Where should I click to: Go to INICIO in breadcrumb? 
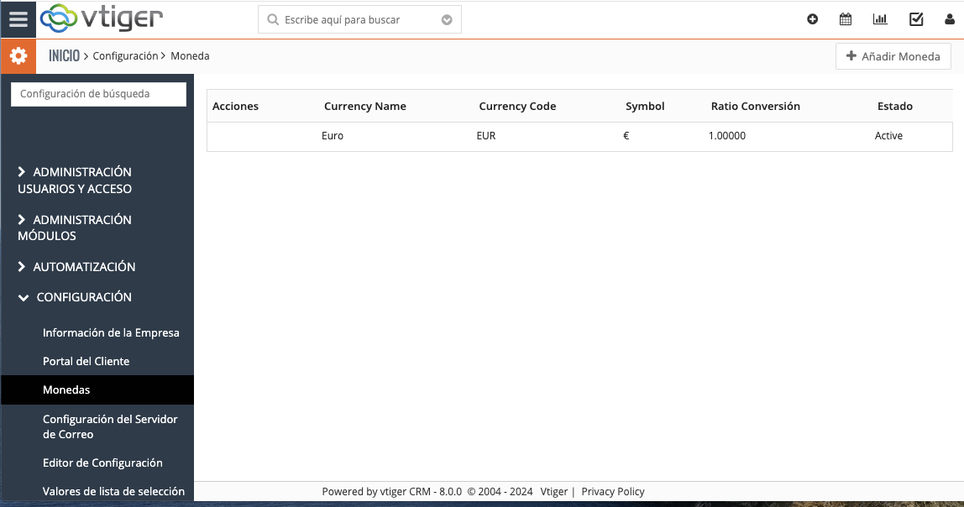pyautogui.click(x=64, y=56)
